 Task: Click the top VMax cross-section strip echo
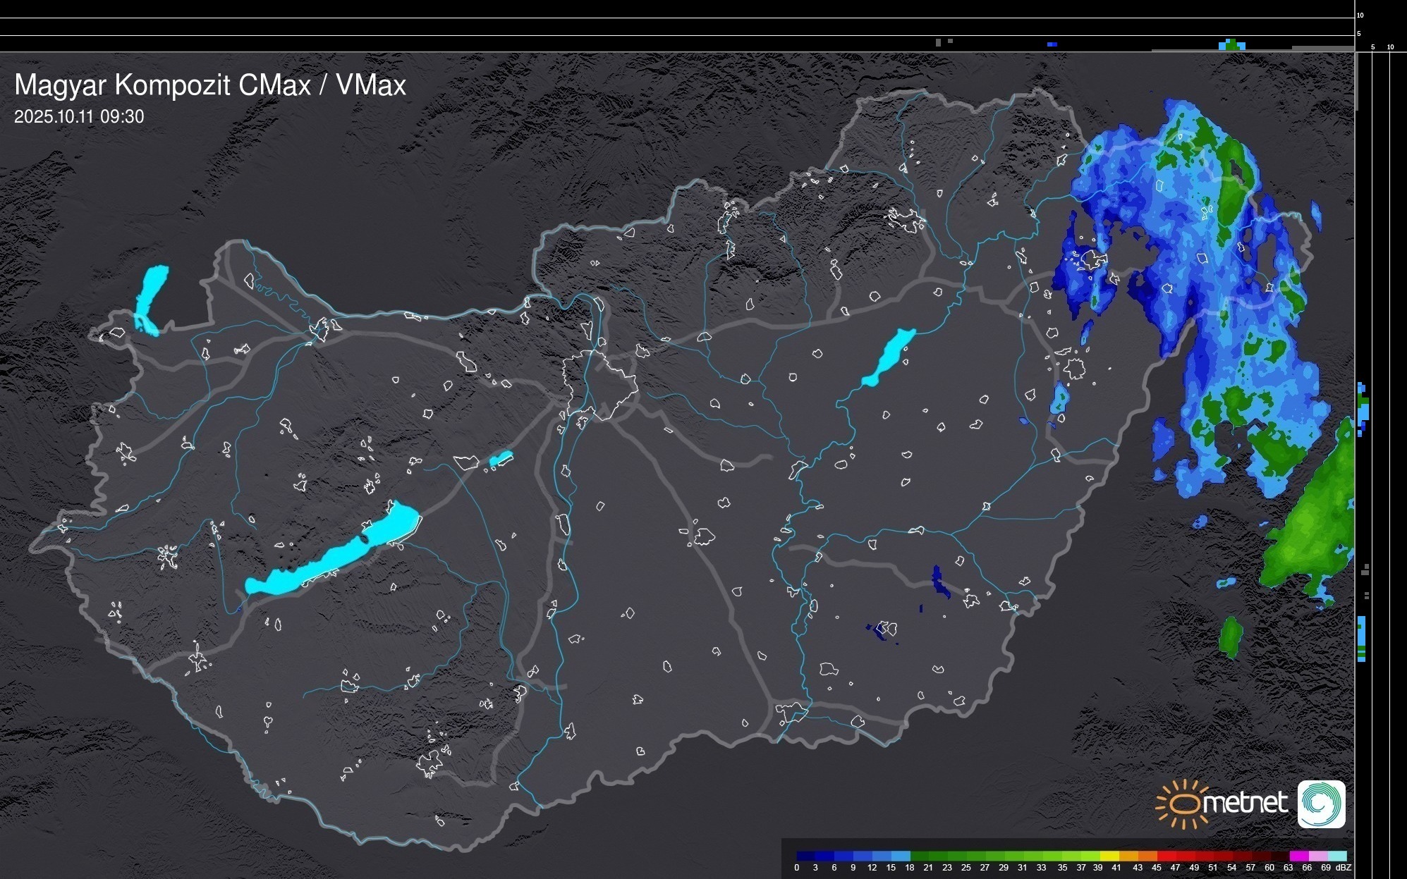1231,45
